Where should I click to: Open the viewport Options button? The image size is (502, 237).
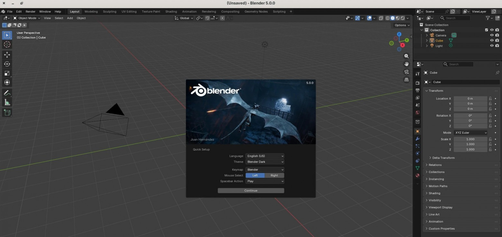click(x=402, y=25)
